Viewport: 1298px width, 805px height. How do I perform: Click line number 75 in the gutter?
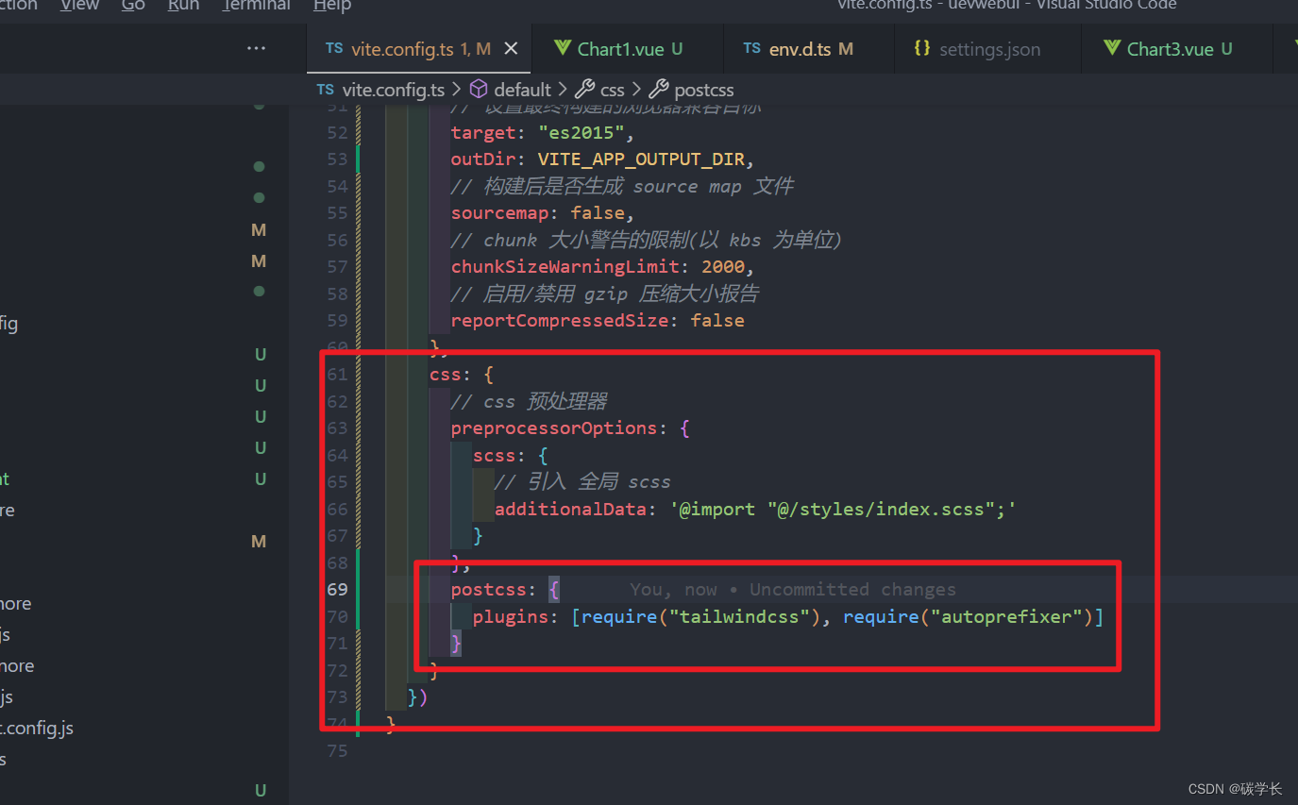pos(337,751)
